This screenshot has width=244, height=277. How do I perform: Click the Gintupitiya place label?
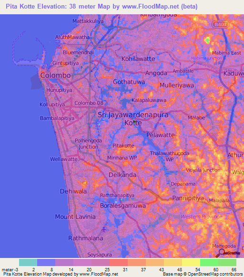(65, 63)
